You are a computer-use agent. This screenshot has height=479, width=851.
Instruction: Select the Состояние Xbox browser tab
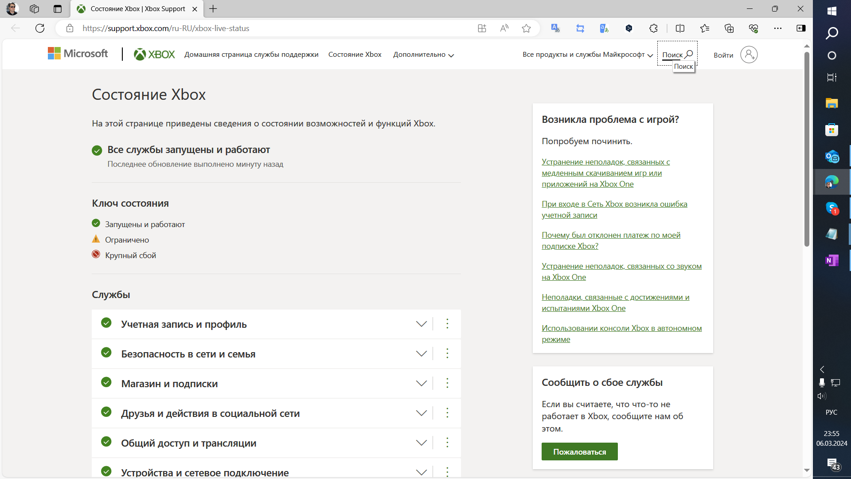[x=137, y=9]
